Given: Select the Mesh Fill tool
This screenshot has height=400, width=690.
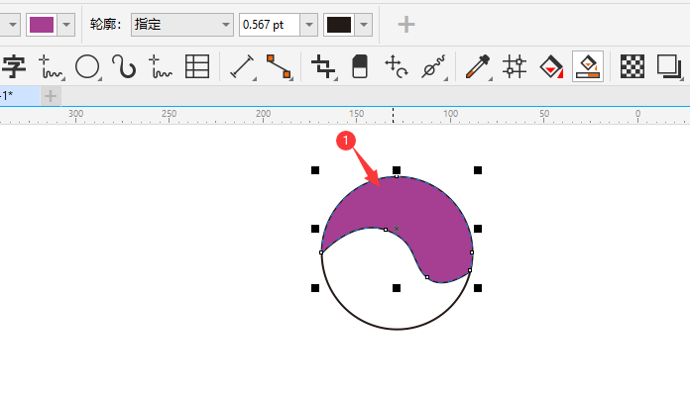Looking at the screenshot, I should (x=515, y=66).
